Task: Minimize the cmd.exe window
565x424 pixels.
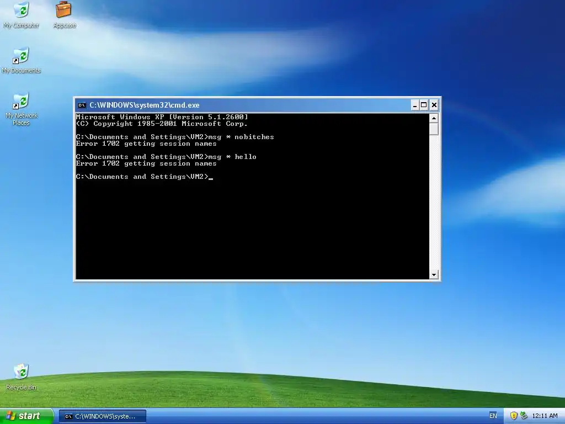Action: [x=415, y=105]
